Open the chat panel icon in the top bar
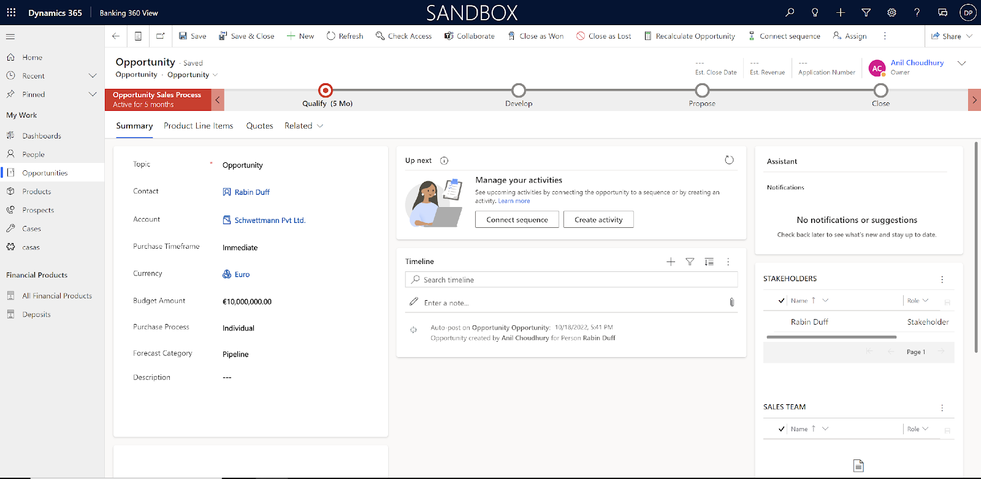Viewport: 981px width, 479px height. pyautogui.click(x=942, y=12)
